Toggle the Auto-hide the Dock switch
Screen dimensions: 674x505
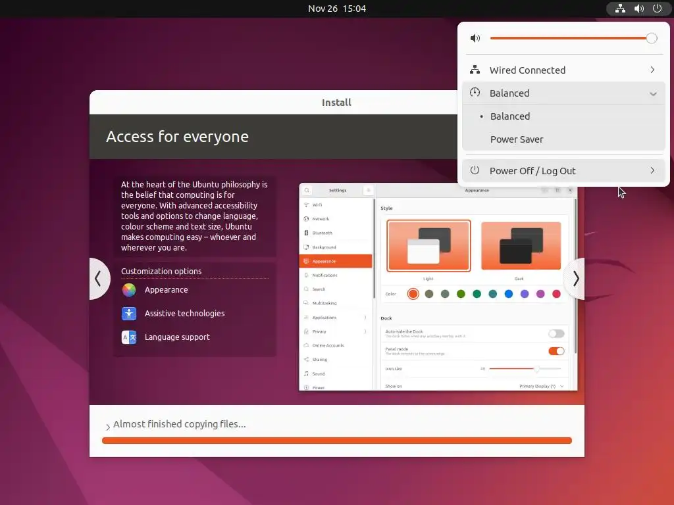[556, 333]
